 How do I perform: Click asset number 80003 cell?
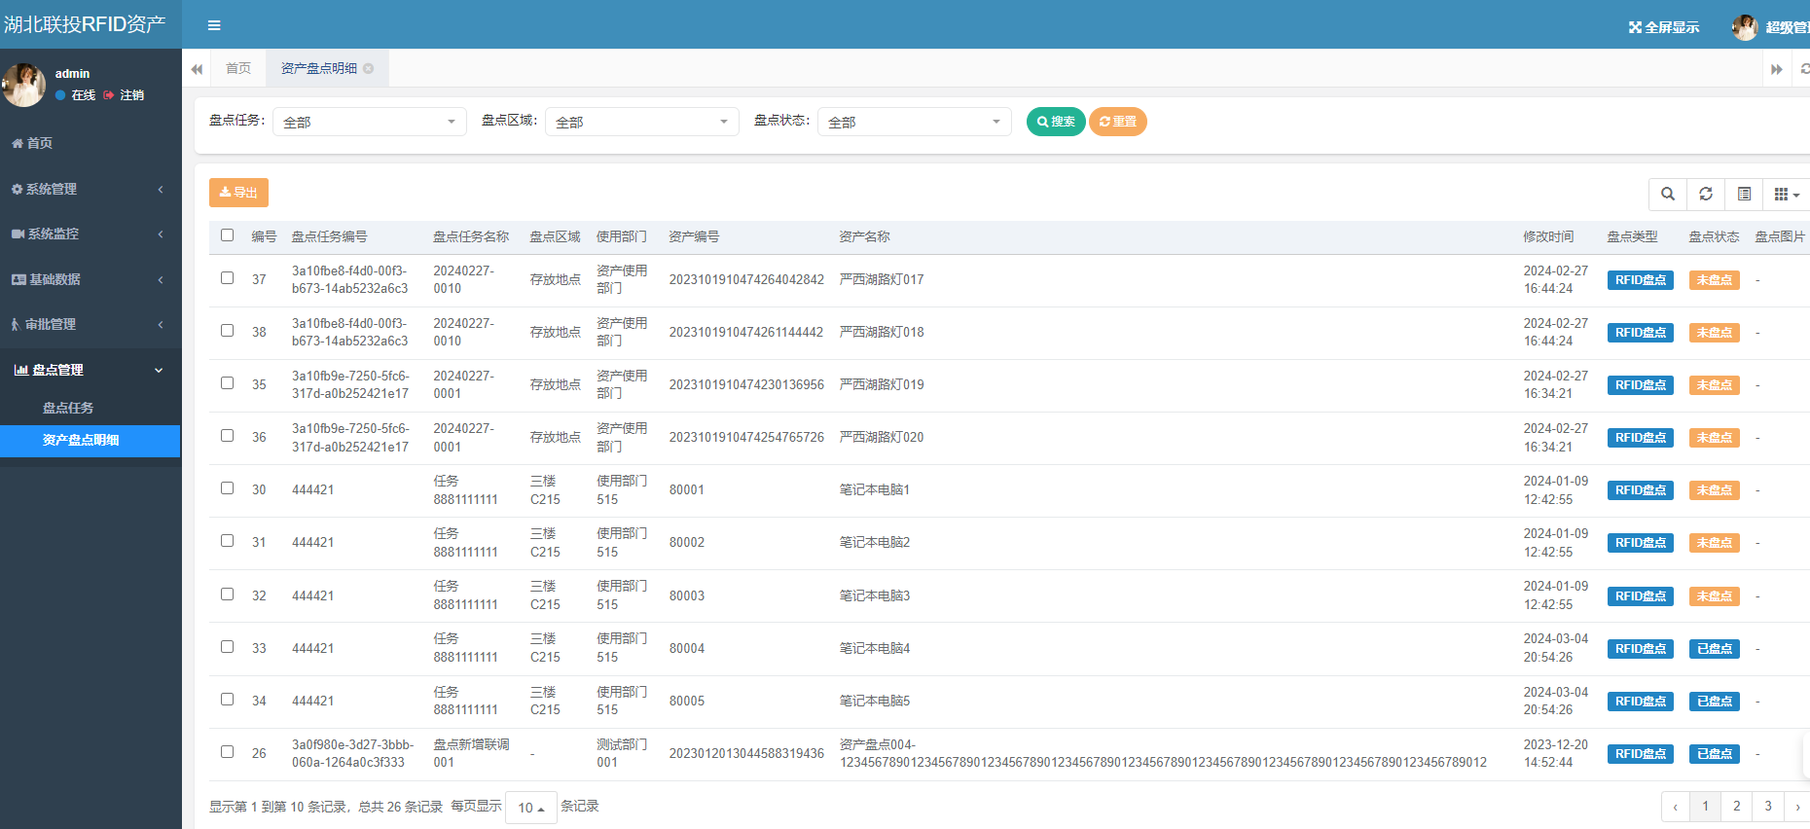(x=687, y=595)
